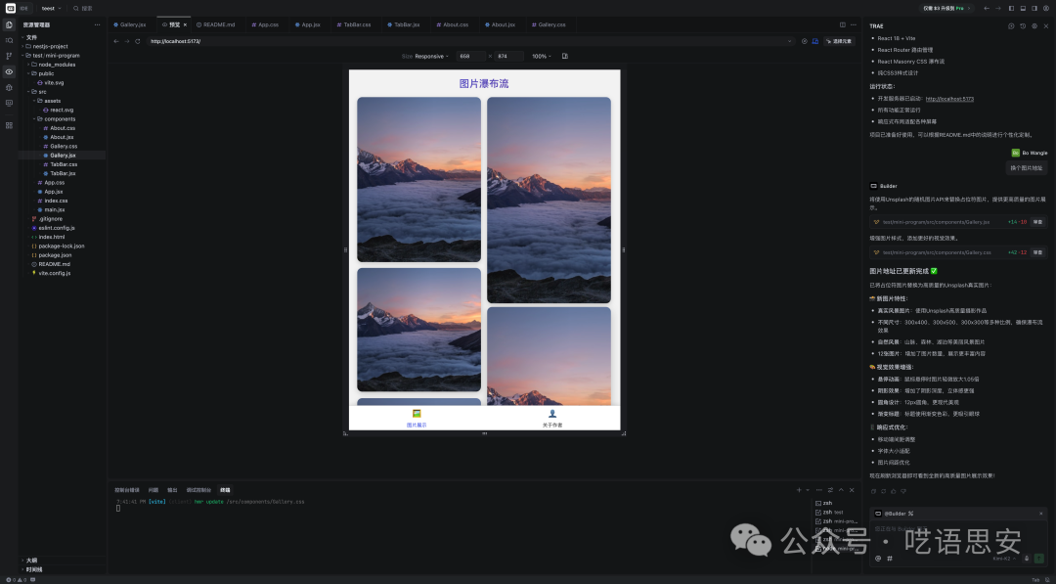Click the split editor icon
1056x584 pixels.
click(842, 24)
